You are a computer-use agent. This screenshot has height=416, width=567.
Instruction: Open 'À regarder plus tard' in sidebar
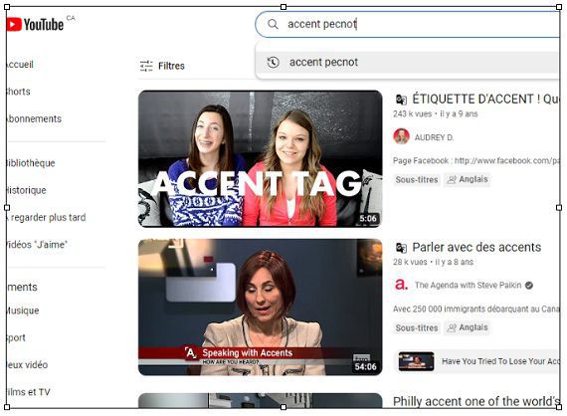(x=47, y=217)
